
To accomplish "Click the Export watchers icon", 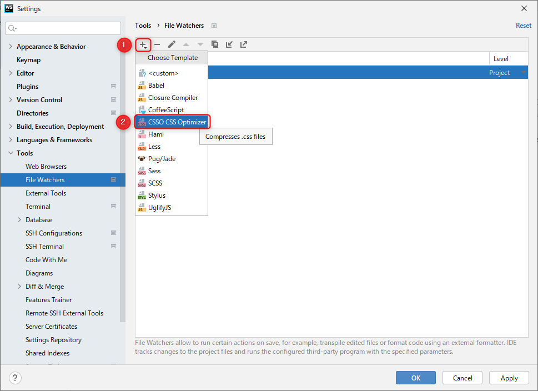I will [x=244, y=44].
